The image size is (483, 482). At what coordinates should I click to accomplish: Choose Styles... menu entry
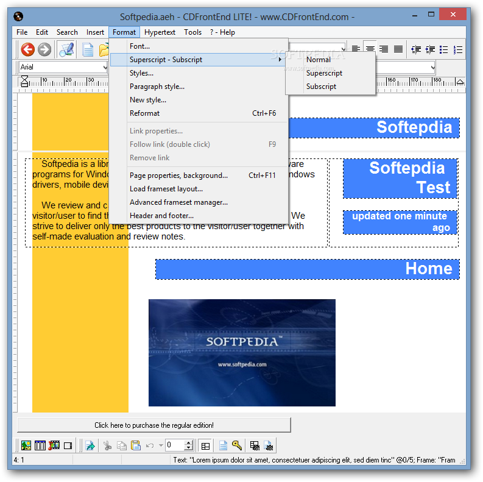(x=199, y=73)
